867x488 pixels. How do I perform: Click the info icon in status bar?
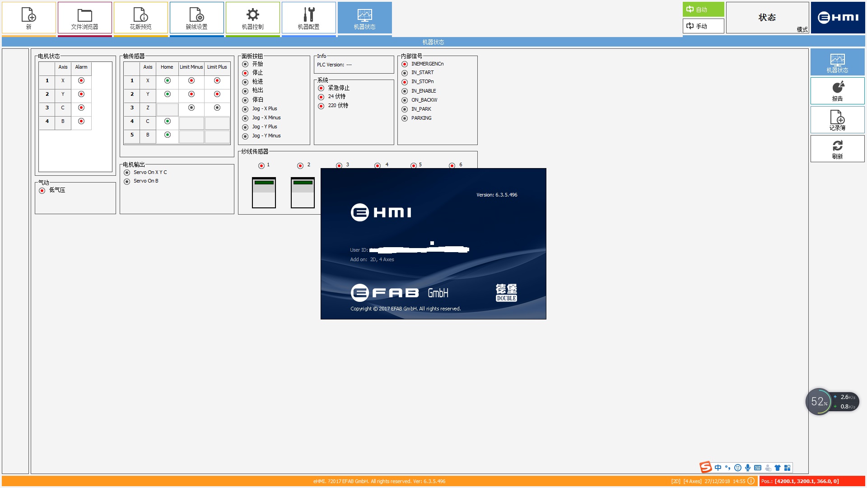pyautogui.click(x=751, y=481)
